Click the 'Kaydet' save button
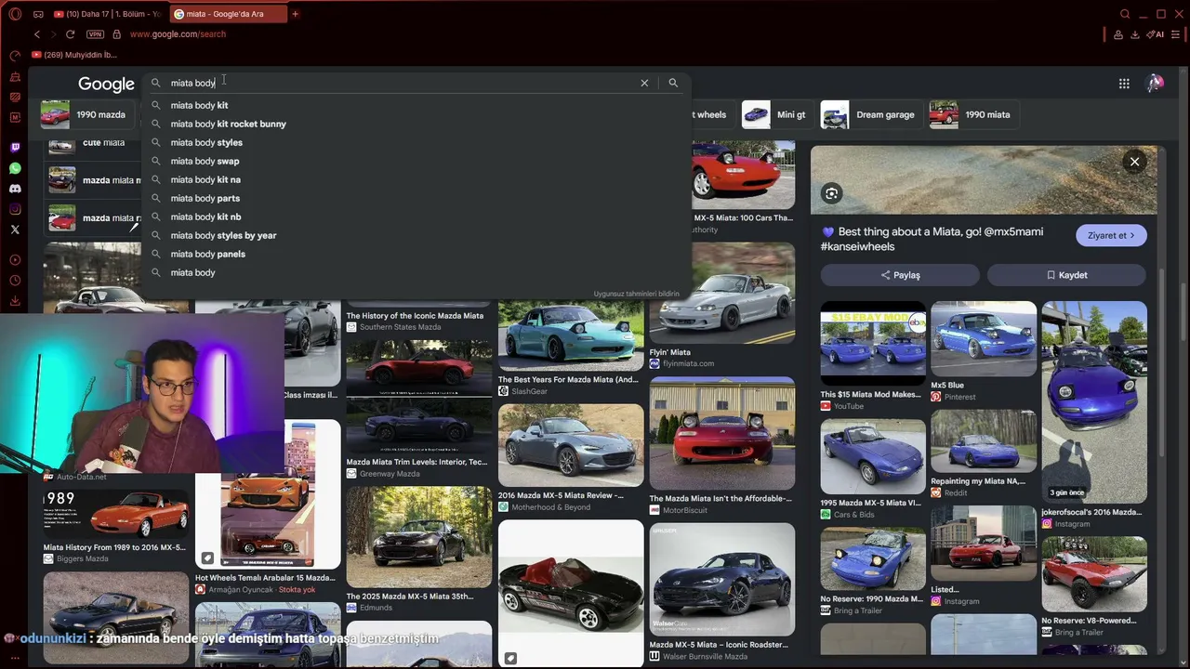The height and width of the screenshot is (669, 1190). point(1066,275)
